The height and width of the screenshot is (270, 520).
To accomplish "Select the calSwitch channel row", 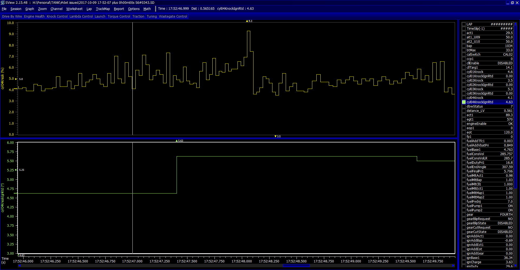I will click(x=487, y=55).
